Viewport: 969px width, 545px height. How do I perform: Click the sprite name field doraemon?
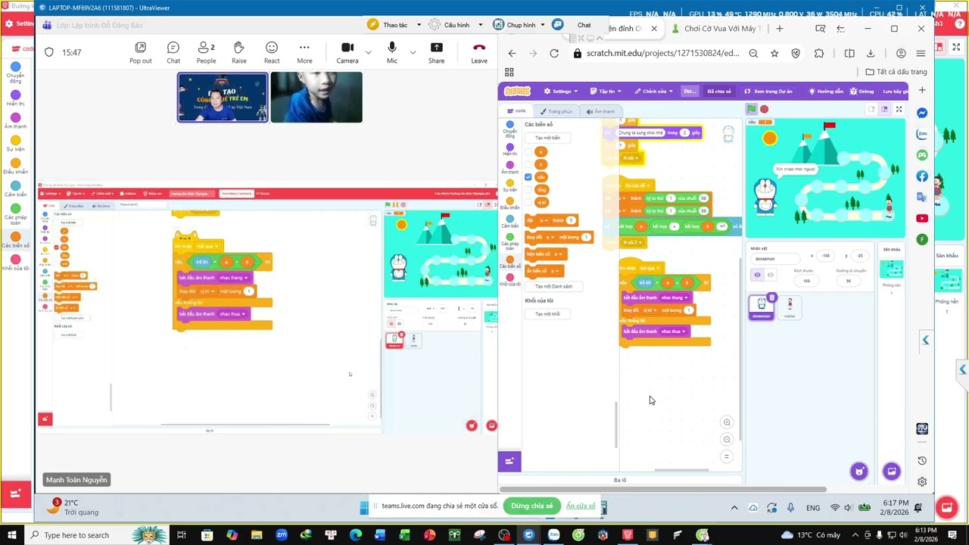click(775, 258)
